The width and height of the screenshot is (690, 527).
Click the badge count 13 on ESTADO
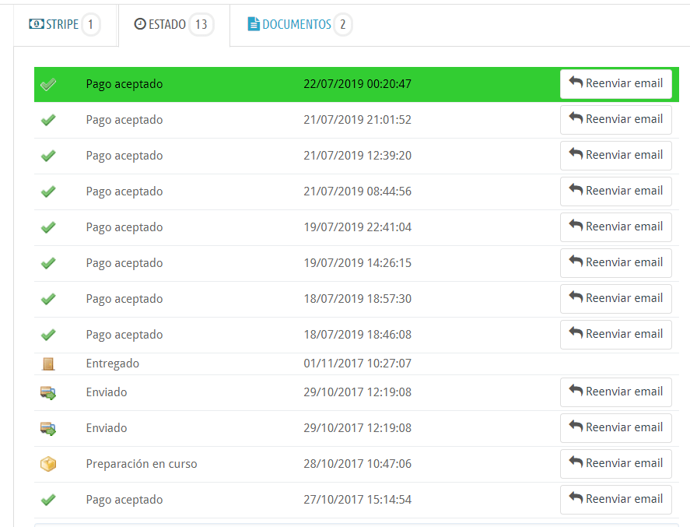[201, 24]
